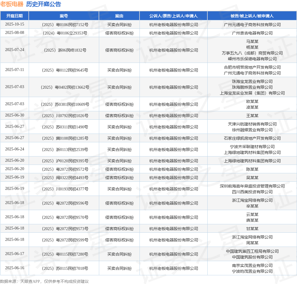
Task: Select the "开庭日期" column header
Action: [15, 16]
